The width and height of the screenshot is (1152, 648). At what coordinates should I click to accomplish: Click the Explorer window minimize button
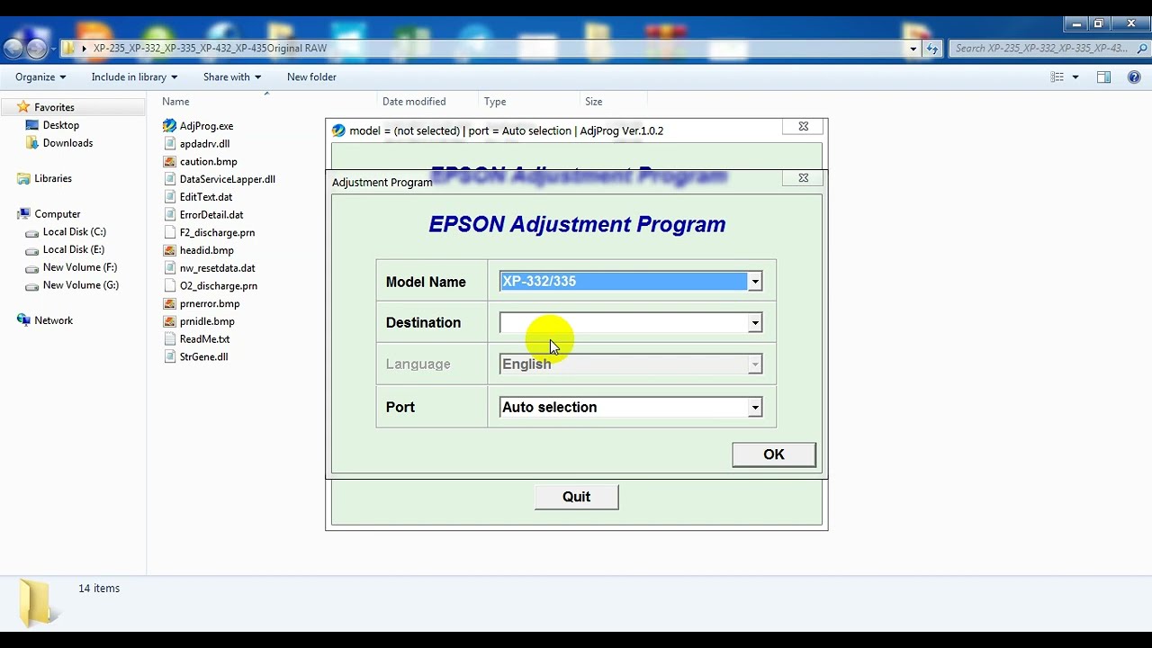1075,23
